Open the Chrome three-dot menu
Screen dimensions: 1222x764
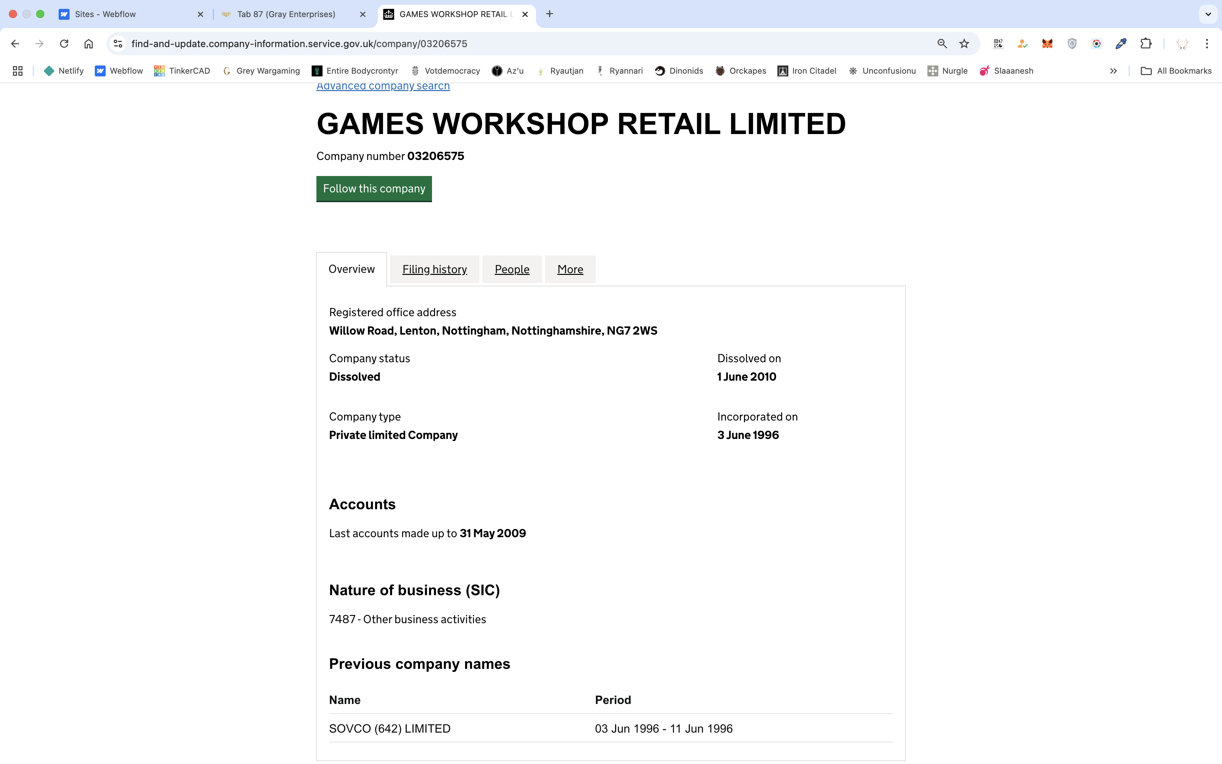coord(1207,43)
